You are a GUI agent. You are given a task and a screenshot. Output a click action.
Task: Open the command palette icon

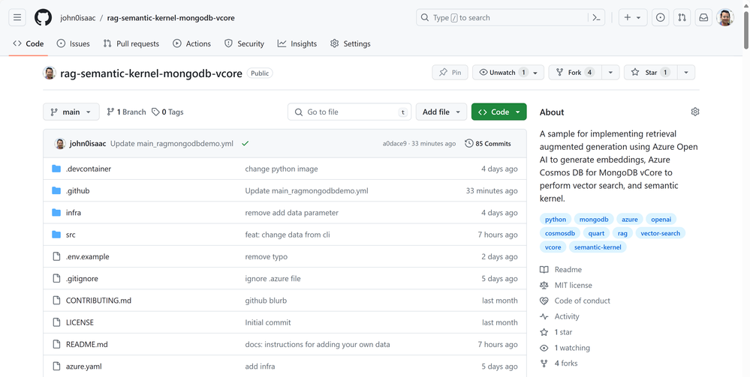pyautogui.click(x=596, y=18)
